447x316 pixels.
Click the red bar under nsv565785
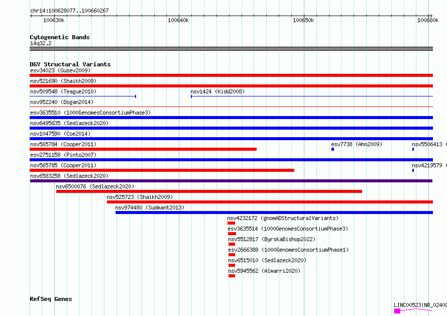162,170
